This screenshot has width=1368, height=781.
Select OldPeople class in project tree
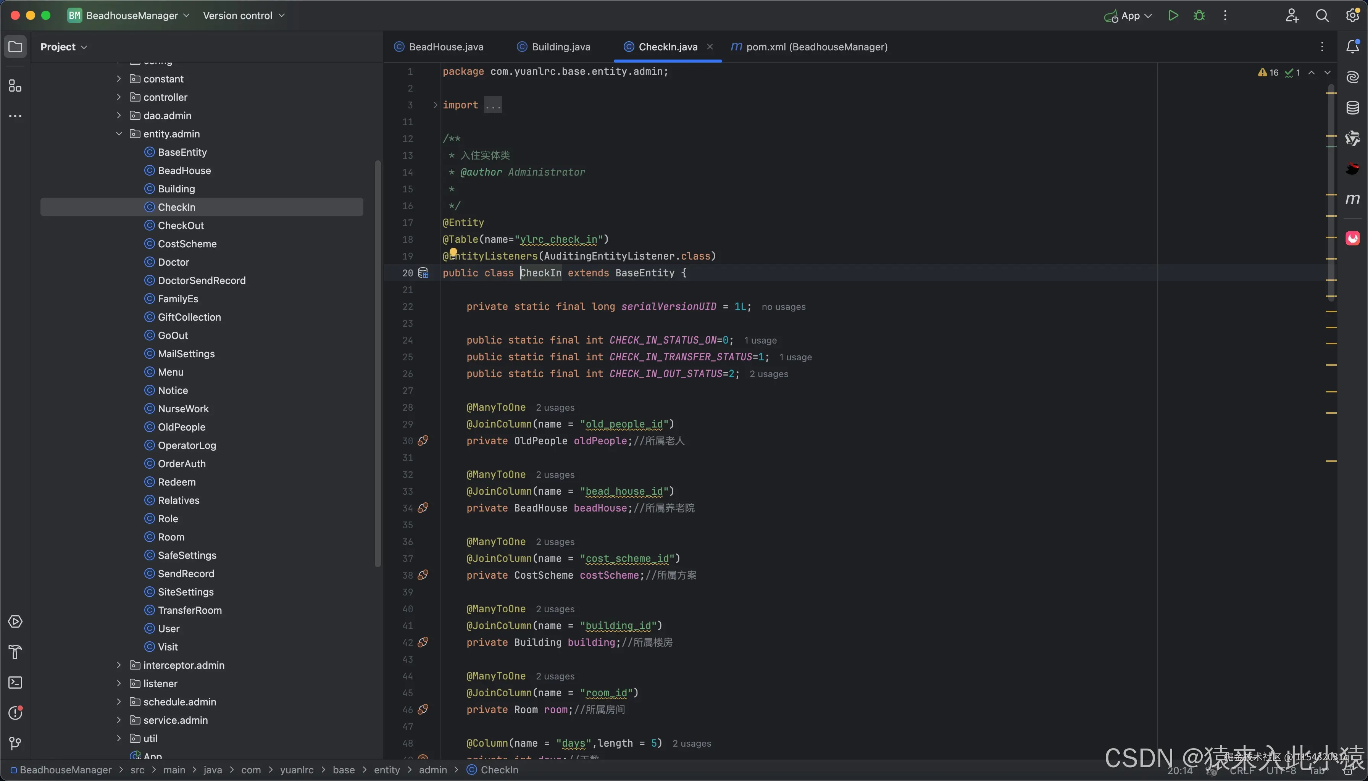pyautogui.click(x=181, y=427)
